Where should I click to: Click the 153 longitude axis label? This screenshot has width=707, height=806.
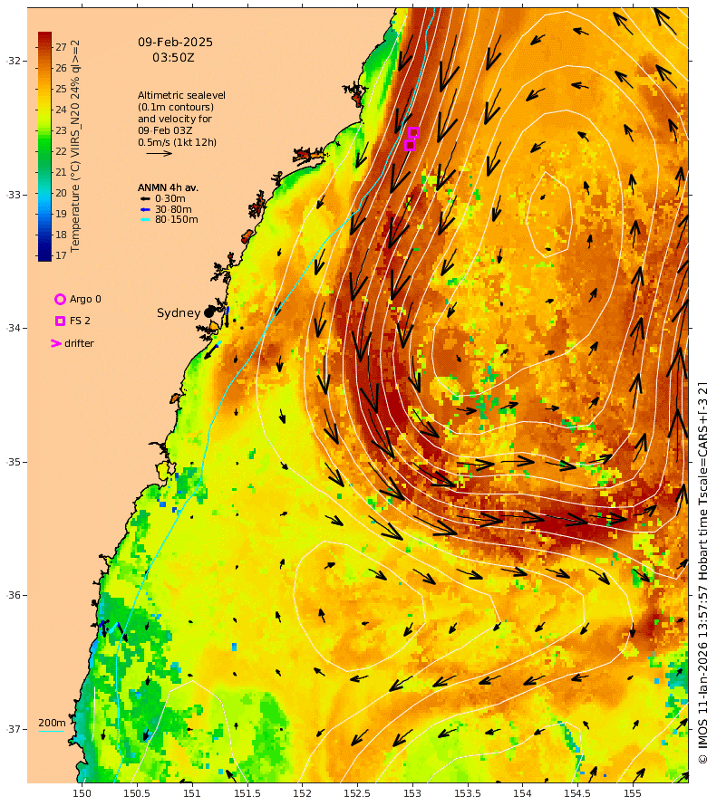coord(412,793)
